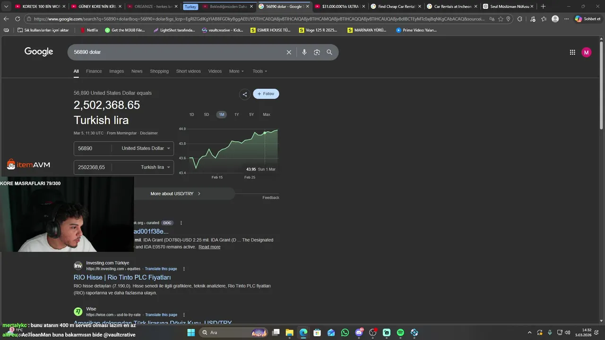Screen dimensions: 605x340
Task: Select 1D chart range
Action: (191, 115)
